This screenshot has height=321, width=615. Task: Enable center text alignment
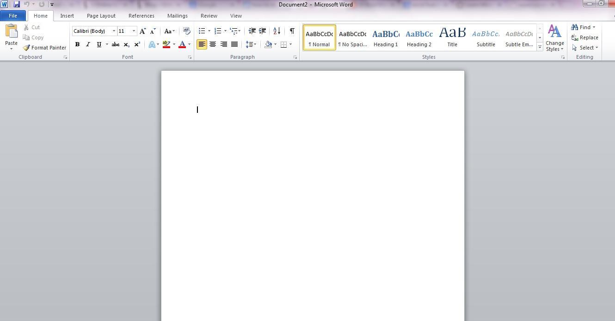click(x=213, y=44)
